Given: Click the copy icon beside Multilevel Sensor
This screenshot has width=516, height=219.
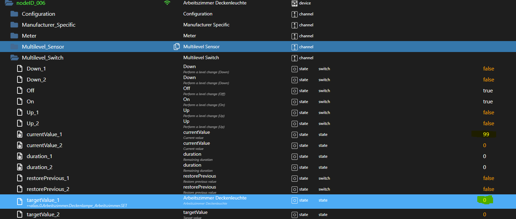Looking at the screenshot, I should (177, 47).
